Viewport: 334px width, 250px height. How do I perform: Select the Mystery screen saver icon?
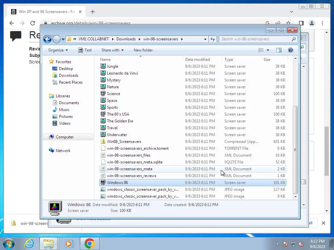pyautogui.click(x=103, y=80)
